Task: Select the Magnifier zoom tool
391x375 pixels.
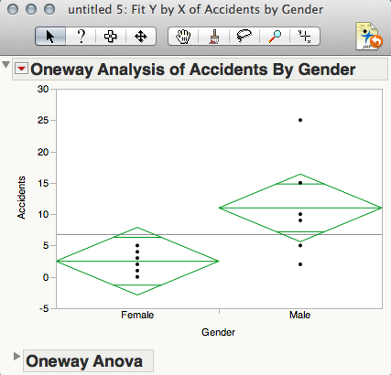Action: 275,37
